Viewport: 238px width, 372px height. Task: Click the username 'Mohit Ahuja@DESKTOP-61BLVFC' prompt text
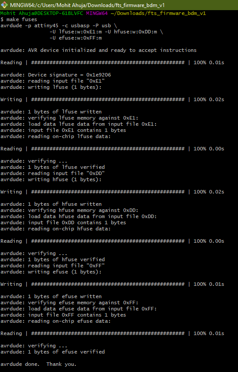tap(42, 13)
